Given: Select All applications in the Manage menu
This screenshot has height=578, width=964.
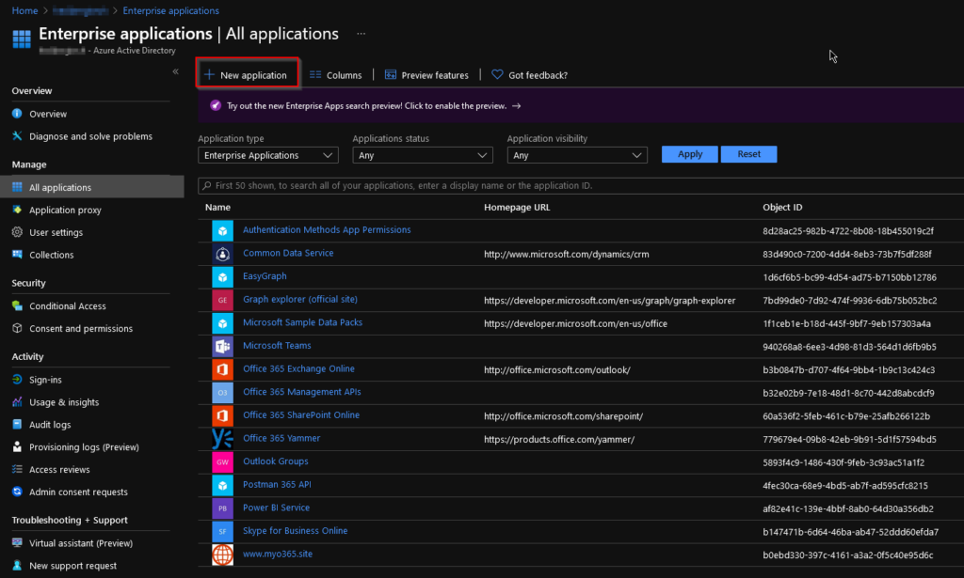Looking at the screenshot, I should click(x=91, y=187).
